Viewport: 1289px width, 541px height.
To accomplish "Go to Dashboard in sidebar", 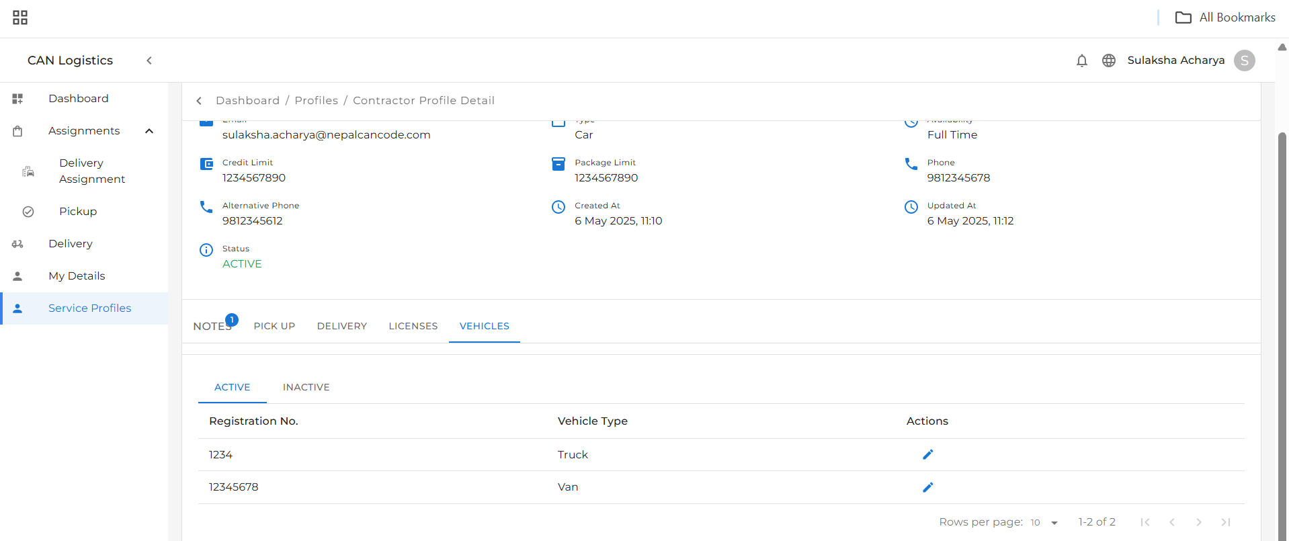I will pos(78,99).
